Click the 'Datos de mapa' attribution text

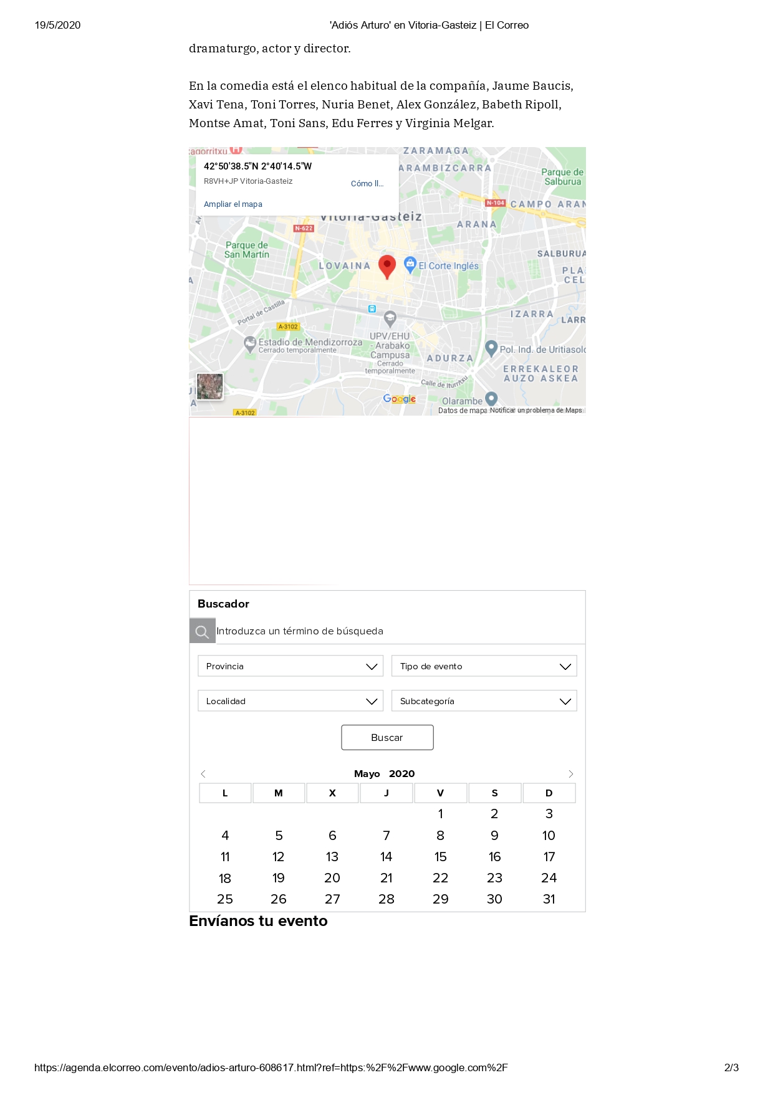point(463,411)
